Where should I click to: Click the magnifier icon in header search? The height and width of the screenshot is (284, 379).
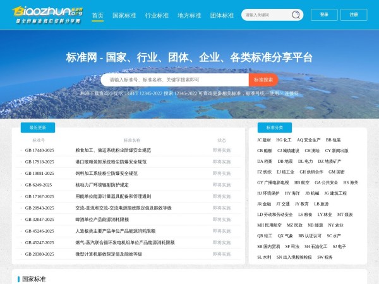click(295, 15)
